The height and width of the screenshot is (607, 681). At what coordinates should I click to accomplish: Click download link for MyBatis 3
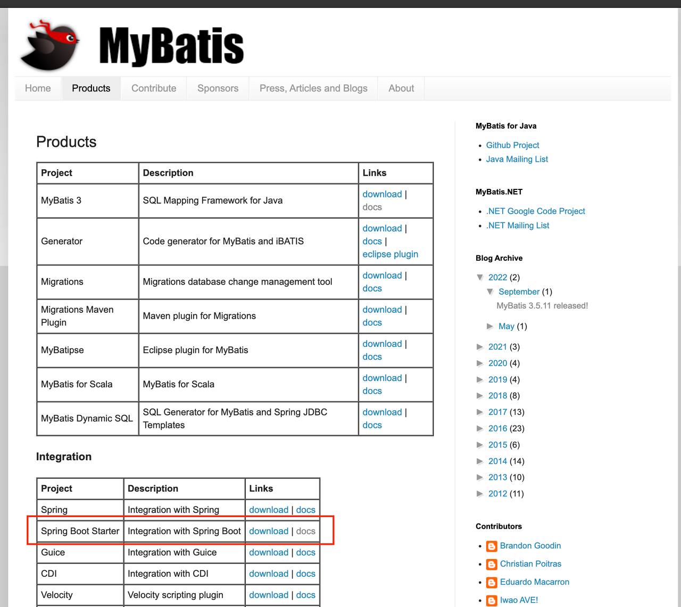tap(382, 194)
